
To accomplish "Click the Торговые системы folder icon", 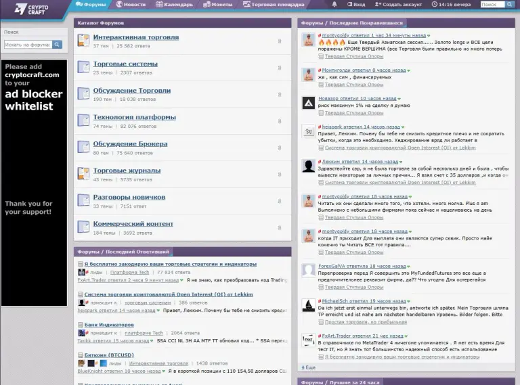I will pyautogui.click(x=83, y=67).
